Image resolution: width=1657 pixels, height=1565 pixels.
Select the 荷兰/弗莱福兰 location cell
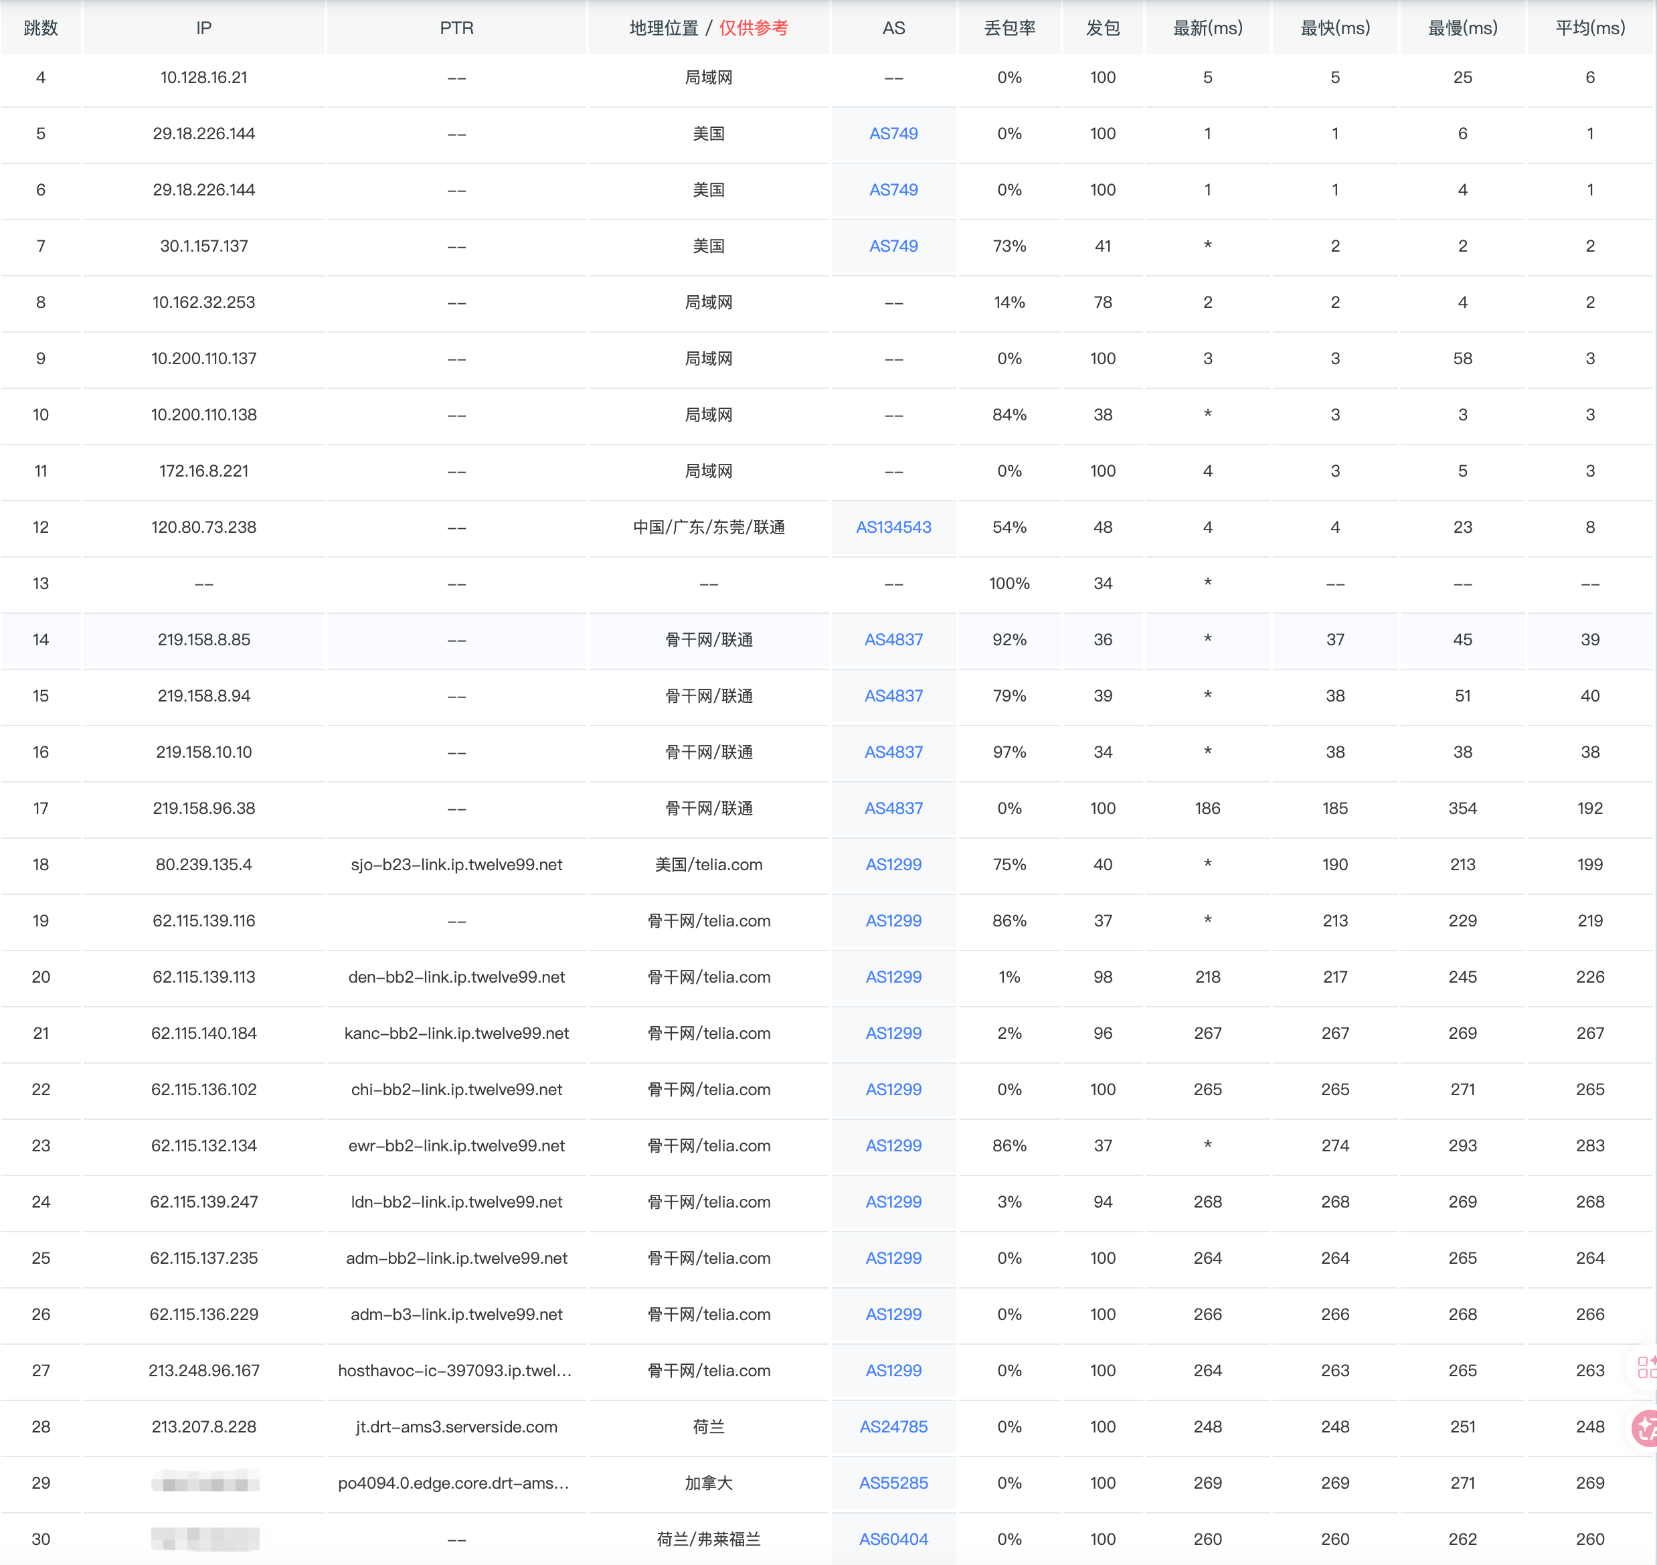[x=708, y=1539]
